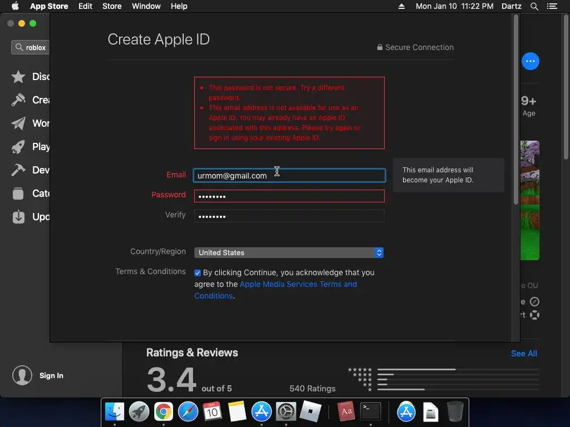Click the one-star rating bar
Image resolution: width=570 pixels, height=427 pixels.
click(458, 389)
